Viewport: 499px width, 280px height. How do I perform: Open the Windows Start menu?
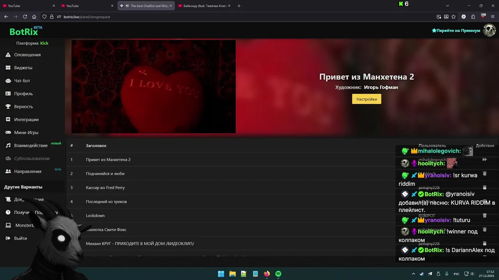click(221, 274)
